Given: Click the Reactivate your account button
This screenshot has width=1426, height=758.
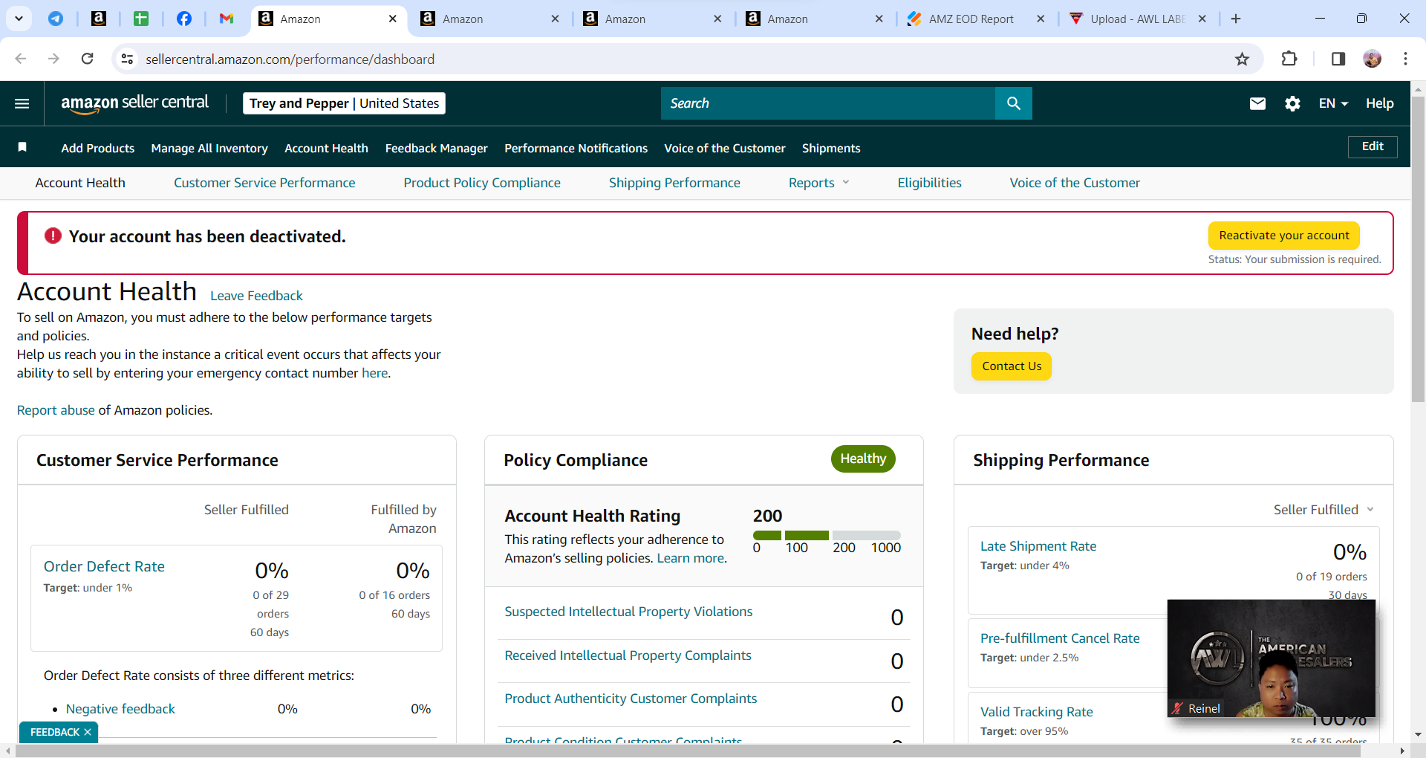Looking at the screenshot, I should 1284,236.
